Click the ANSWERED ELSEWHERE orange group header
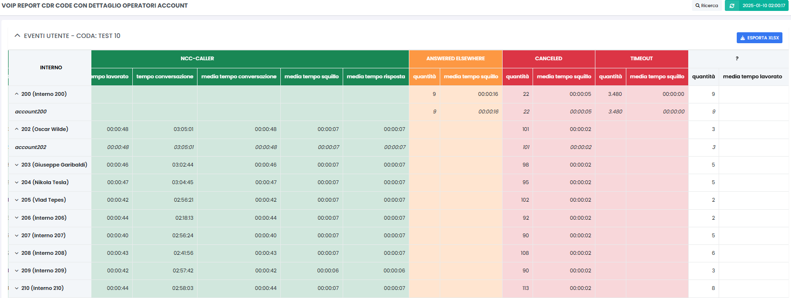 pos(455,58)
